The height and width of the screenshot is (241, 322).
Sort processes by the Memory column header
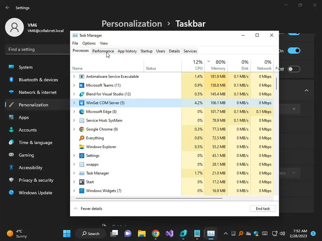coord(216,65)
